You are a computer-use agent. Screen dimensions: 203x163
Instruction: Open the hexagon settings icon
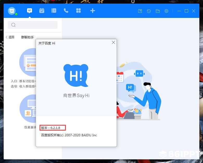[166, 11]
